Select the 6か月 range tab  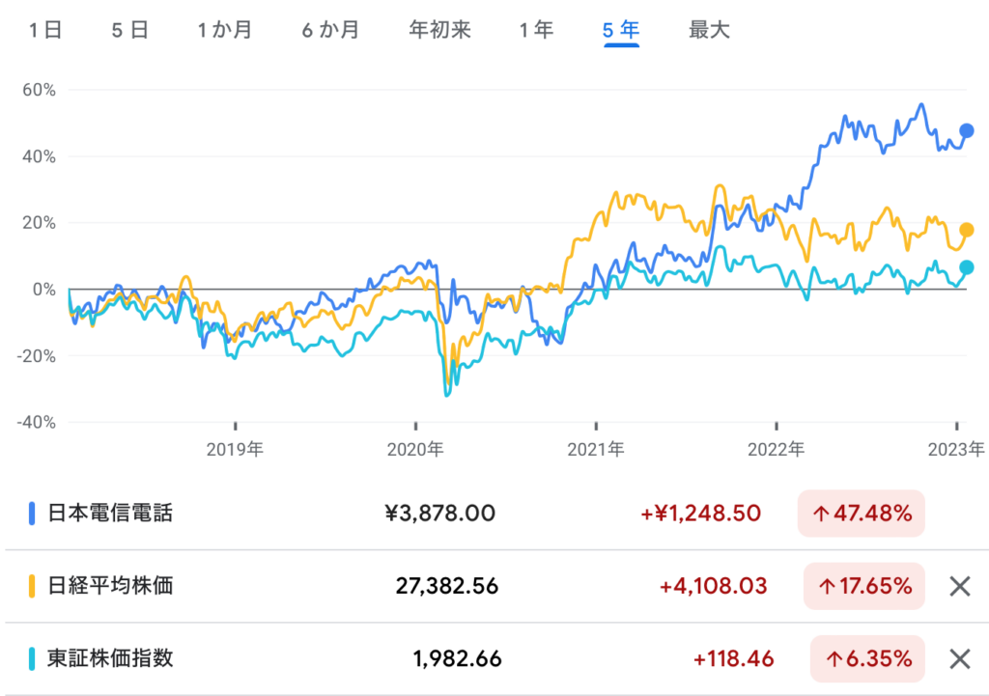(330, 30)
